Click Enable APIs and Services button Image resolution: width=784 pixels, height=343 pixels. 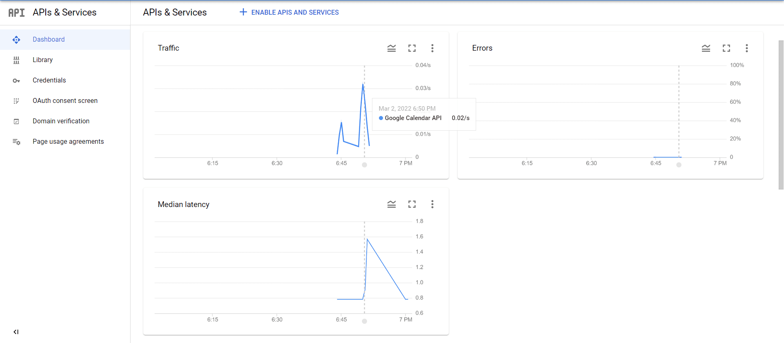(x=289, y=12)
